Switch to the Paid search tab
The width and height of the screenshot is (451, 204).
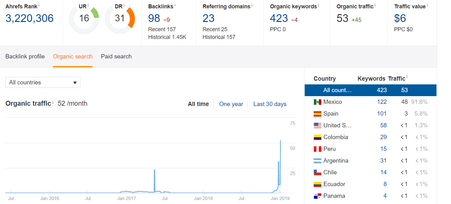coord(116,57)
